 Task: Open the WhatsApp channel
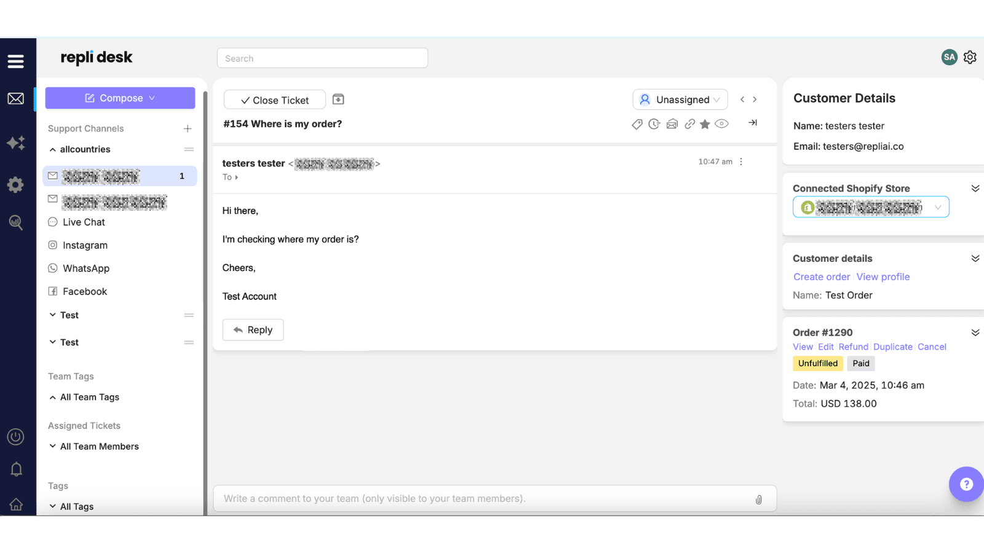(x=86, y=268)
